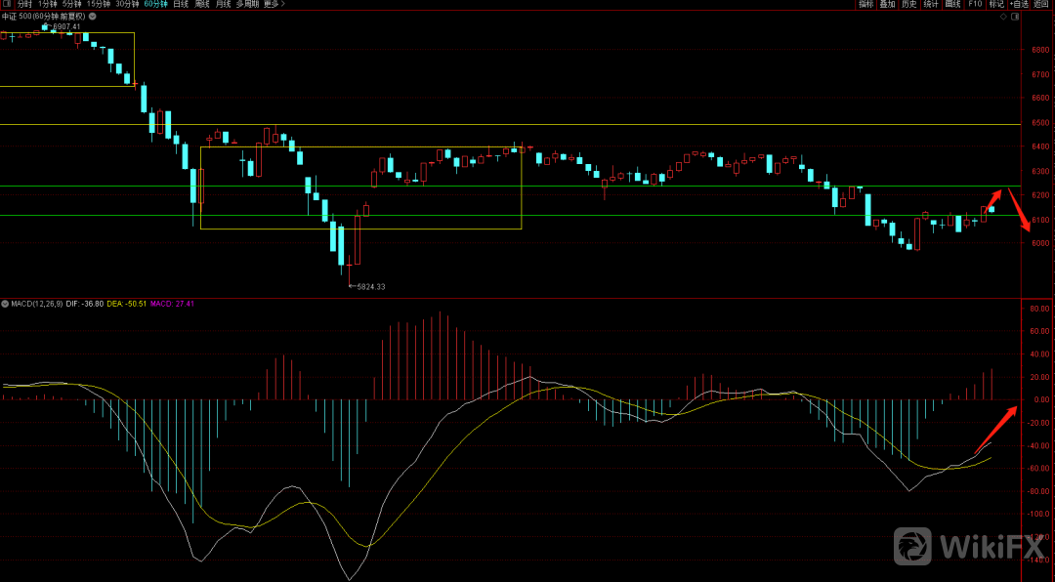
Task: Open the dropdown beside 中证500 title
Action: (x=93, y=18)
